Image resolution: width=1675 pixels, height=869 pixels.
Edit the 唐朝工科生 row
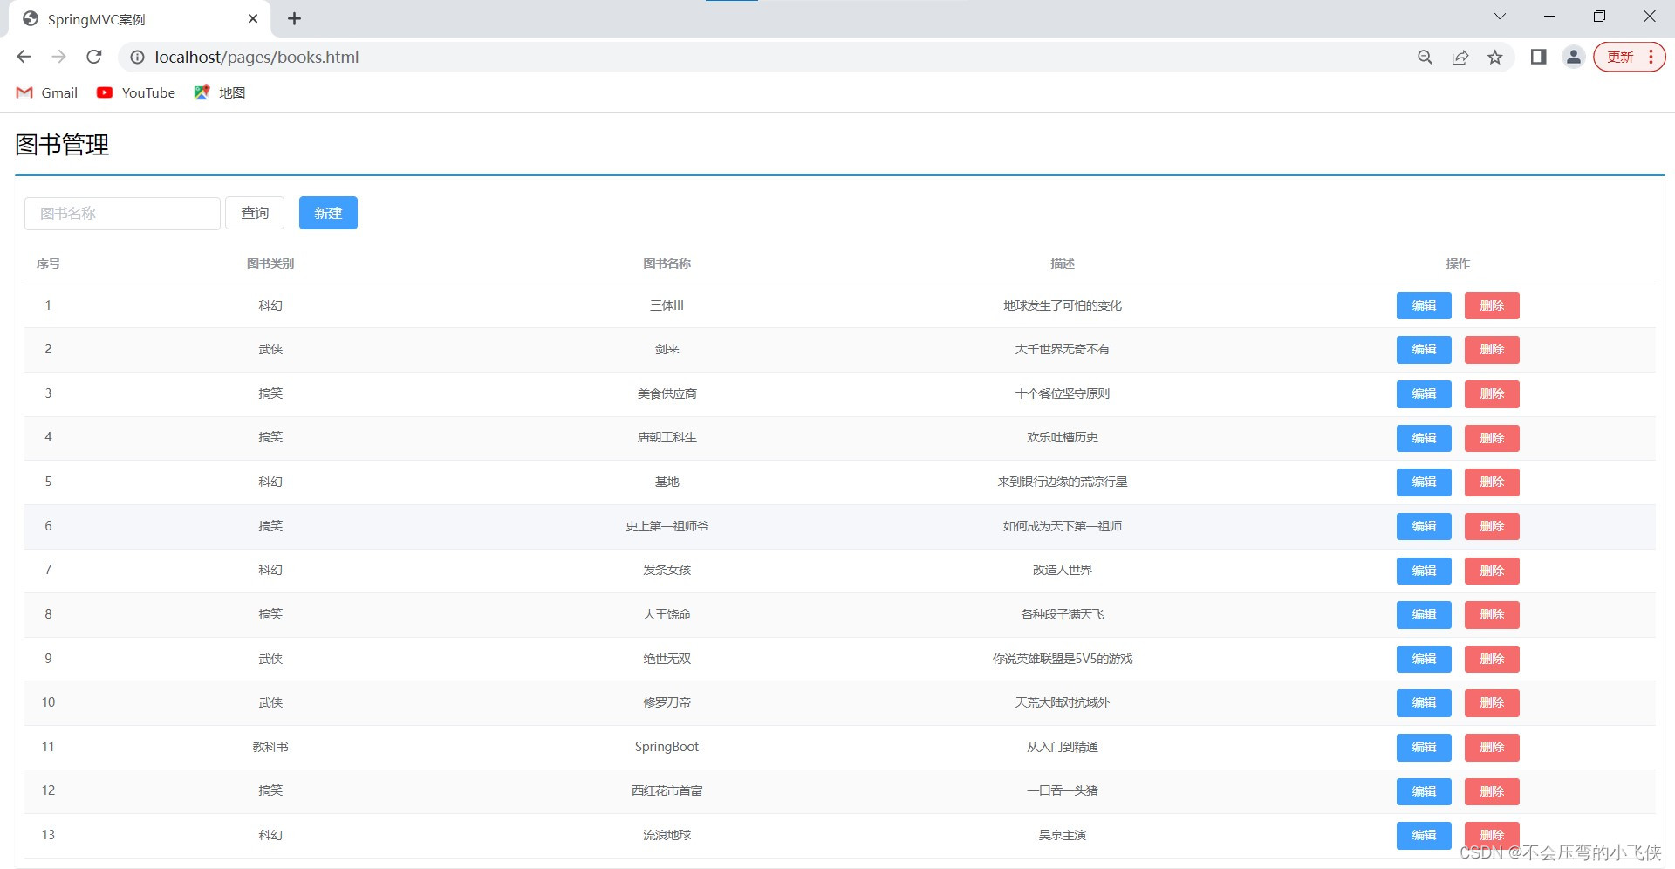point(1424,438)
